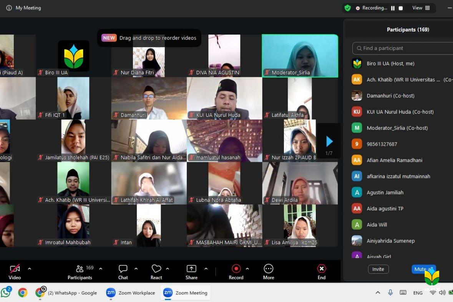Viewport: 453px width, 302px height.
Task: Click the Invite button
Action: tap(378, 269)
